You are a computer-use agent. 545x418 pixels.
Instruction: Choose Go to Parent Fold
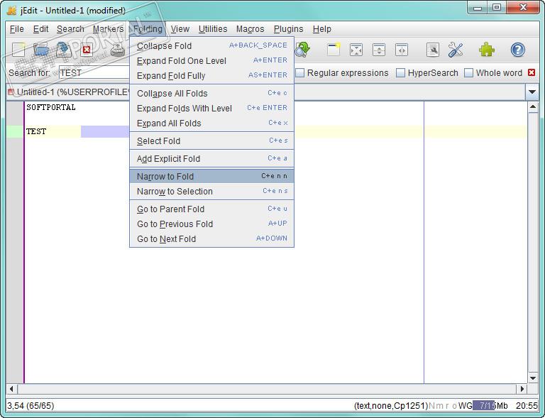point(211,209)
